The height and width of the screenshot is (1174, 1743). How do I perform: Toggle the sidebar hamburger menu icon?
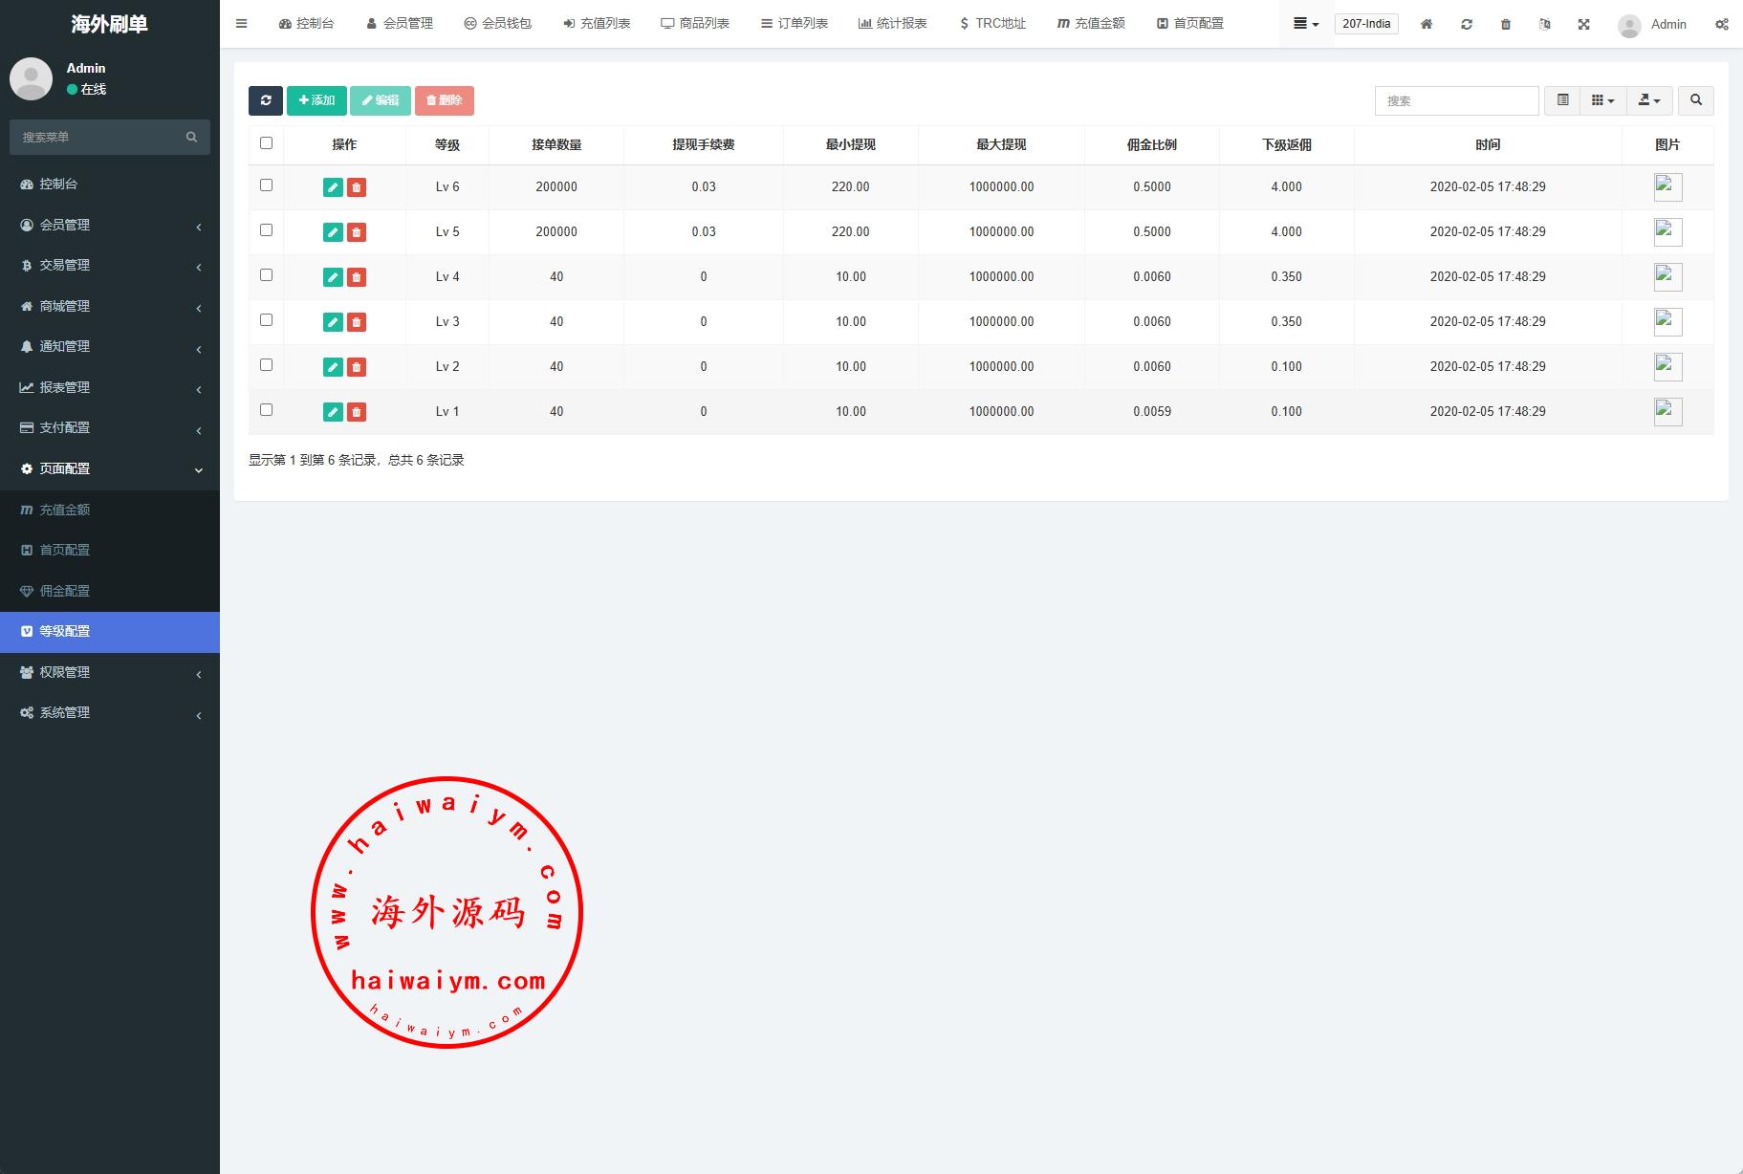[242, 24]
